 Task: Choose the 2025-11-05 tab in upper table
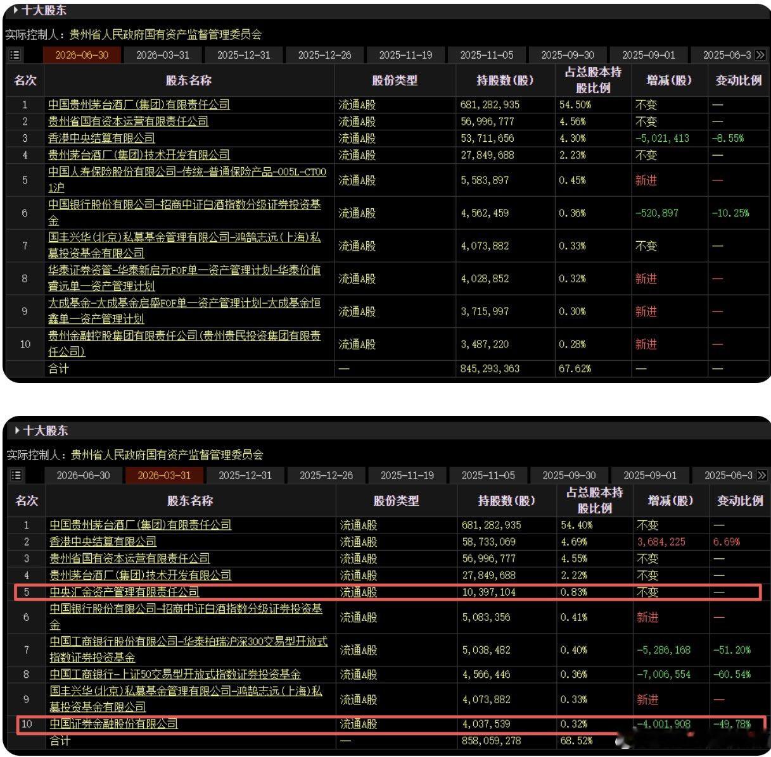tap(487, 55)
